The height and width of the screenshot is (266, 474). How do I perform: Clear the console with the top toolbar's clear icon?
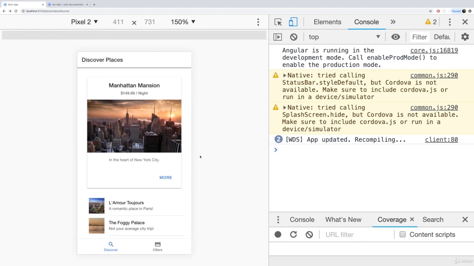(x=294, y=37)
